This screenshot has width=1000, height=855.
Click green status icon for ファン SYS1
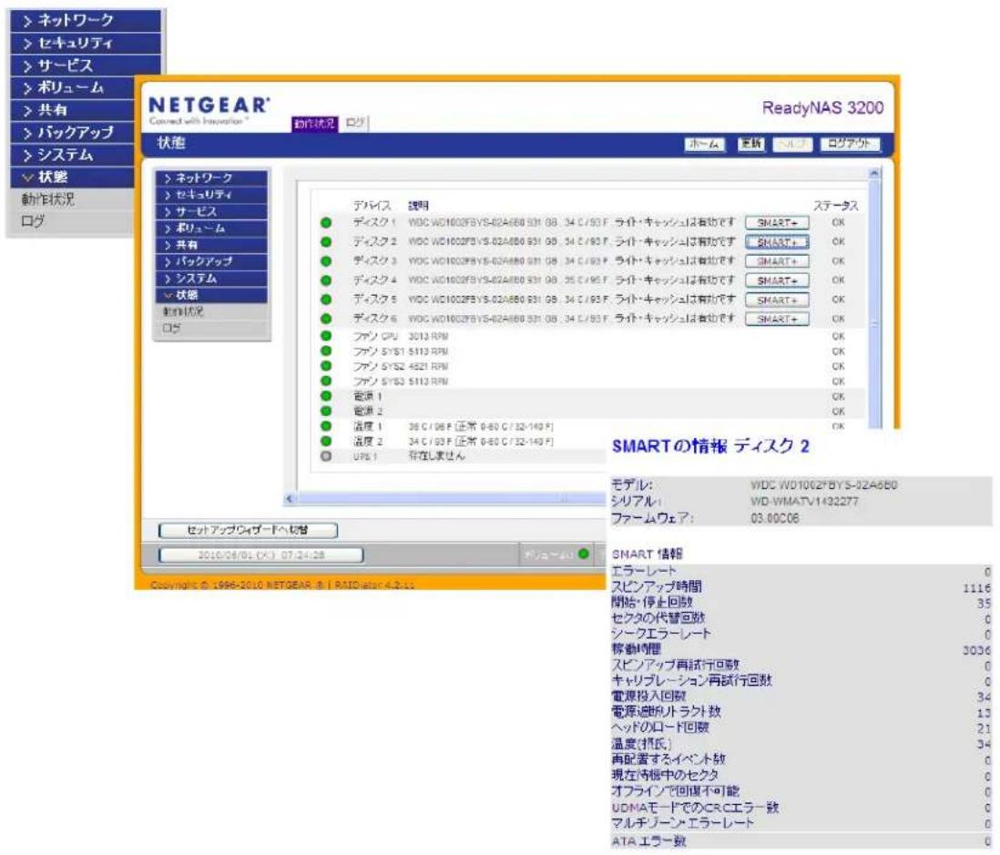coord(326,351)
